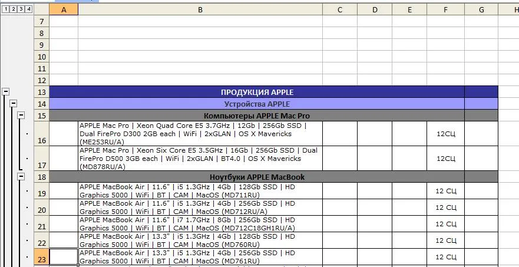Select row 7 header
The width and height of the screenshot is (519, 267).
click(x=41, y=21)
